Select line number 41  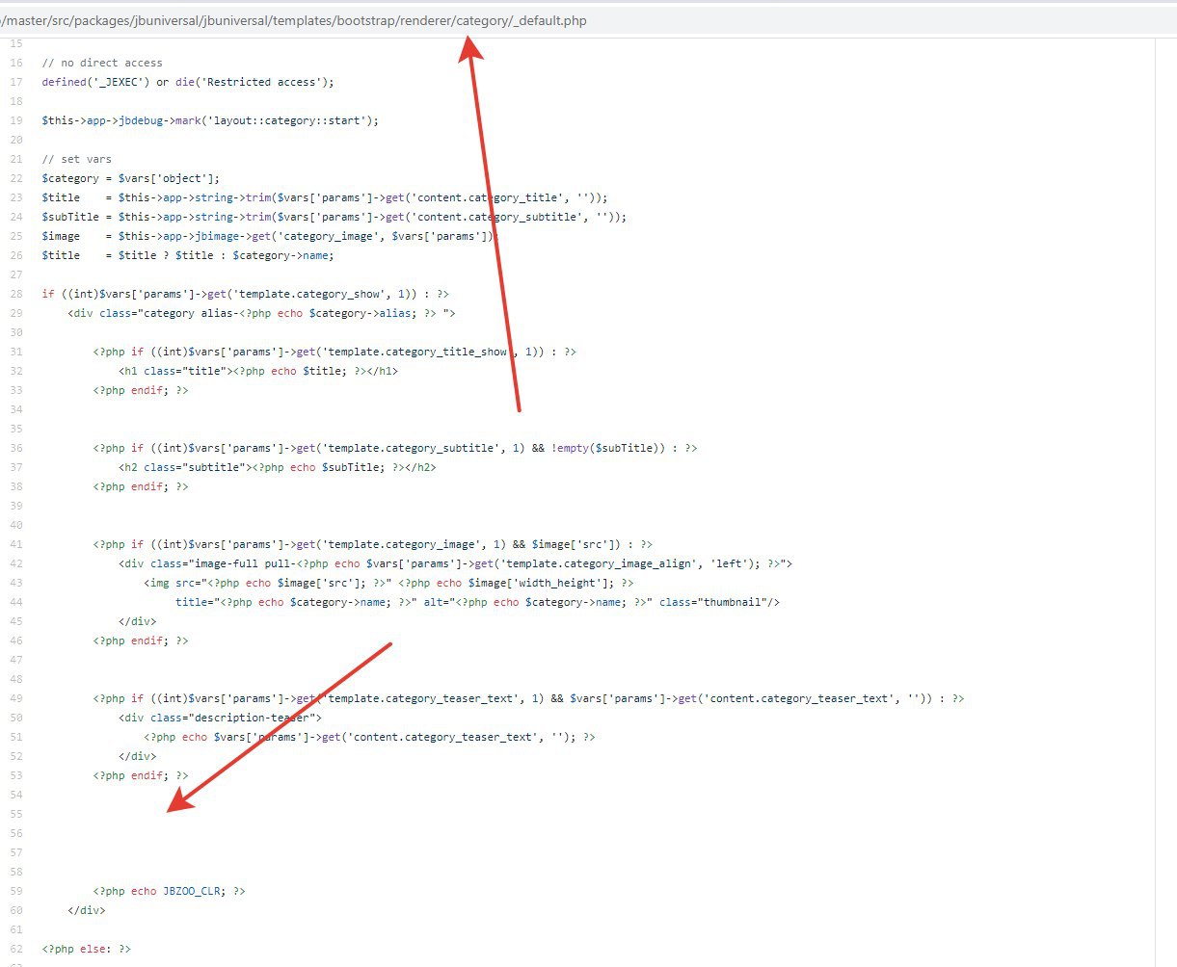16,544
